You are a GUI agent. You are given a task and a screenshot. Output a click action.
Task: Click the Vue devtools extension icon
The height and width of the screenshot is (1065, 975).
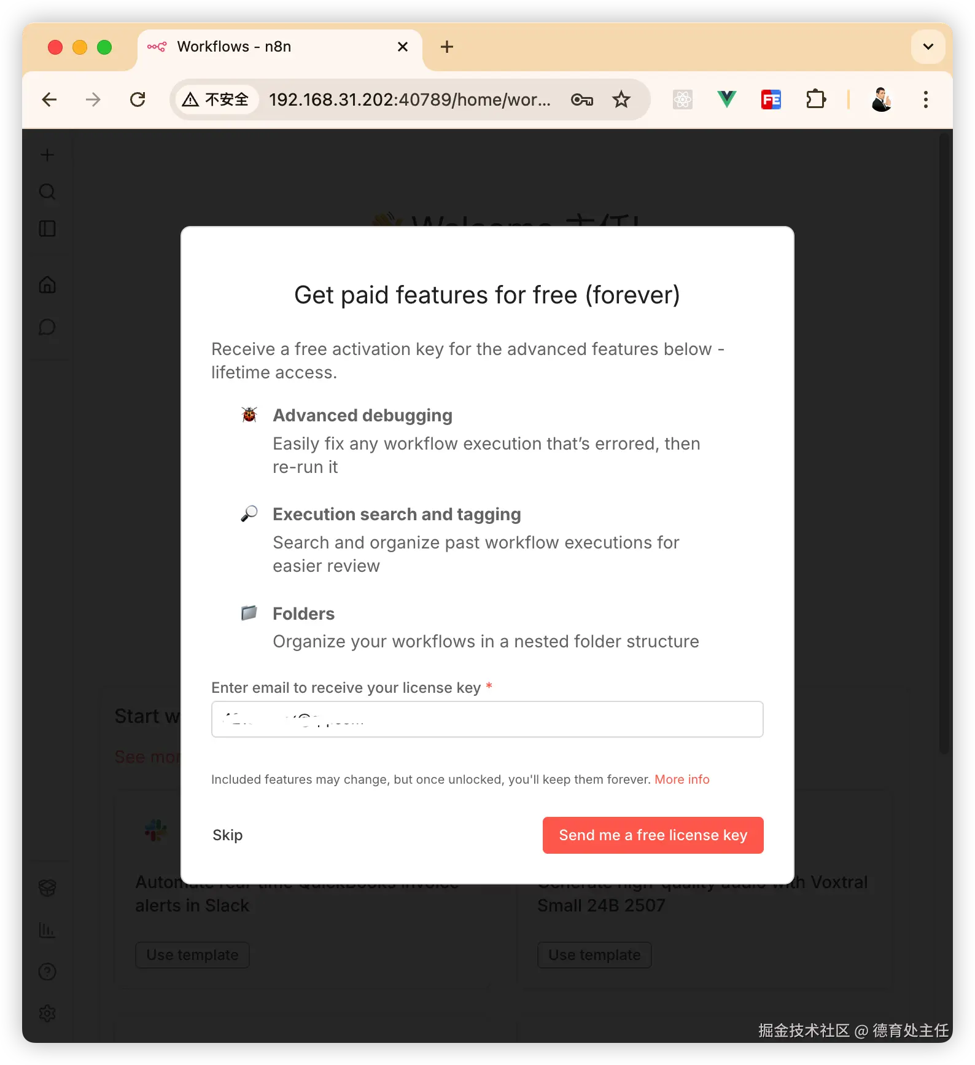point(726,99)
